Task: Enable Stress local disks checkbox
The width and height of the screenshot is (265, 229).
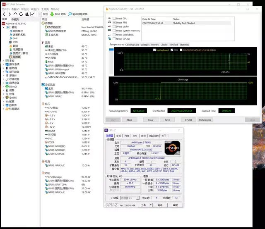Action: pyautogui.click(x=114, y=35)
